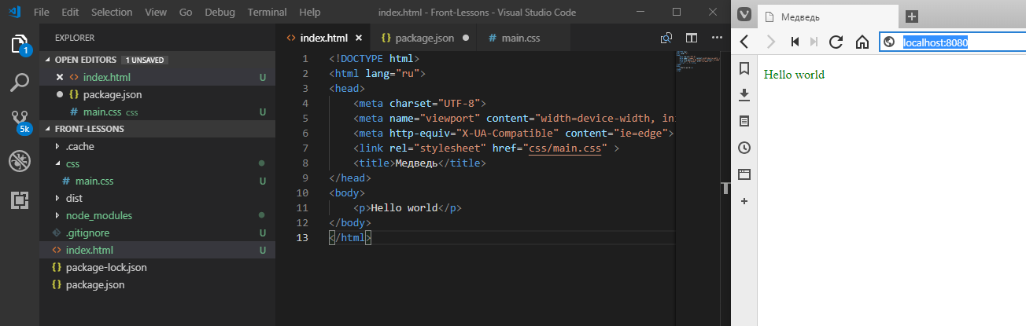Screen dimensions: 1026x326
Task: Open the Search view in activity bar
Action: point(20,81)
